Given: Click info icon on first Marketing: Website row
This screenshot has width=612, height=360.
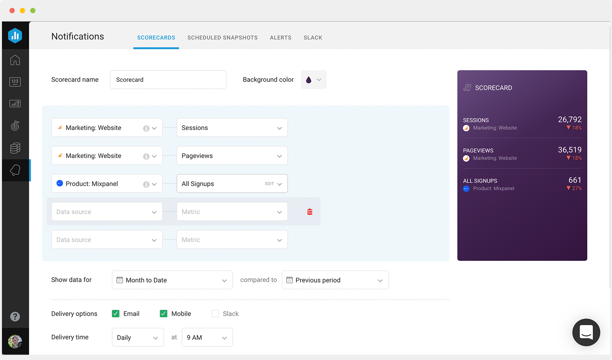Looking at the screenshot, I should [146, 128].
